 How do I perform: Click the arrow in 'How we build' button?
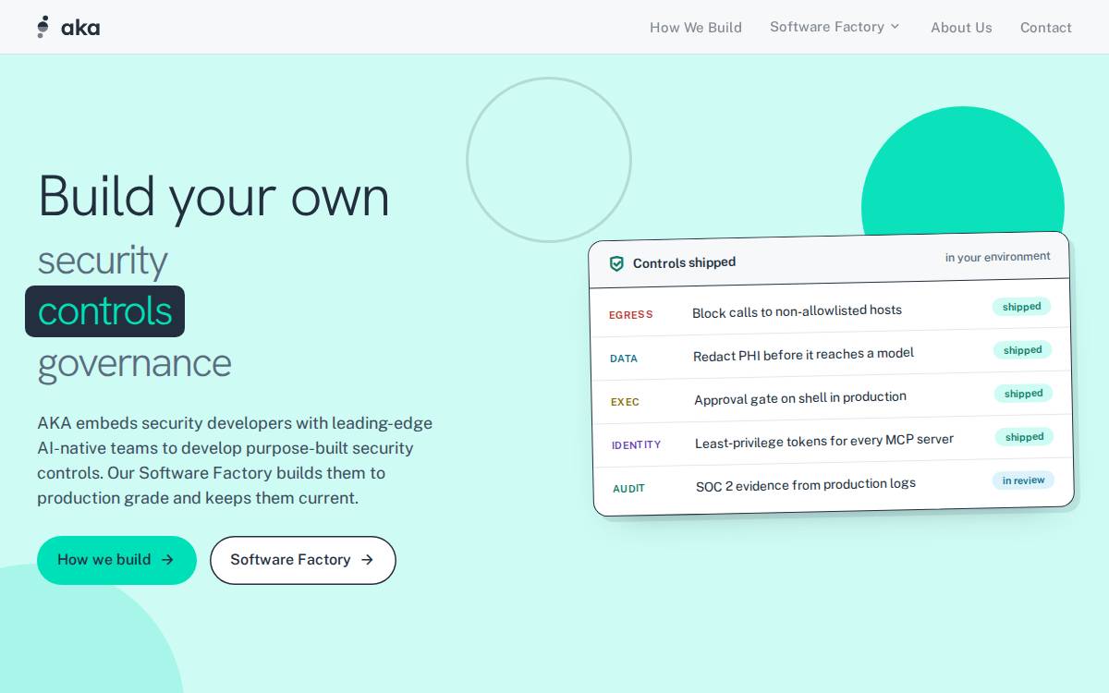167,560
